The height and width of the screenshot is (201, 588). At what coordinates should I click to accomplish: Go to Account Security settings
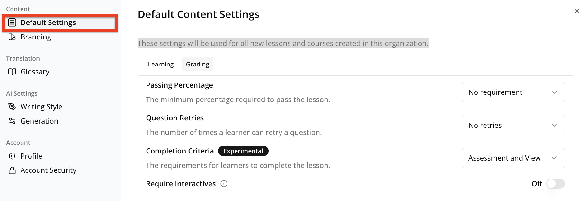48,170
